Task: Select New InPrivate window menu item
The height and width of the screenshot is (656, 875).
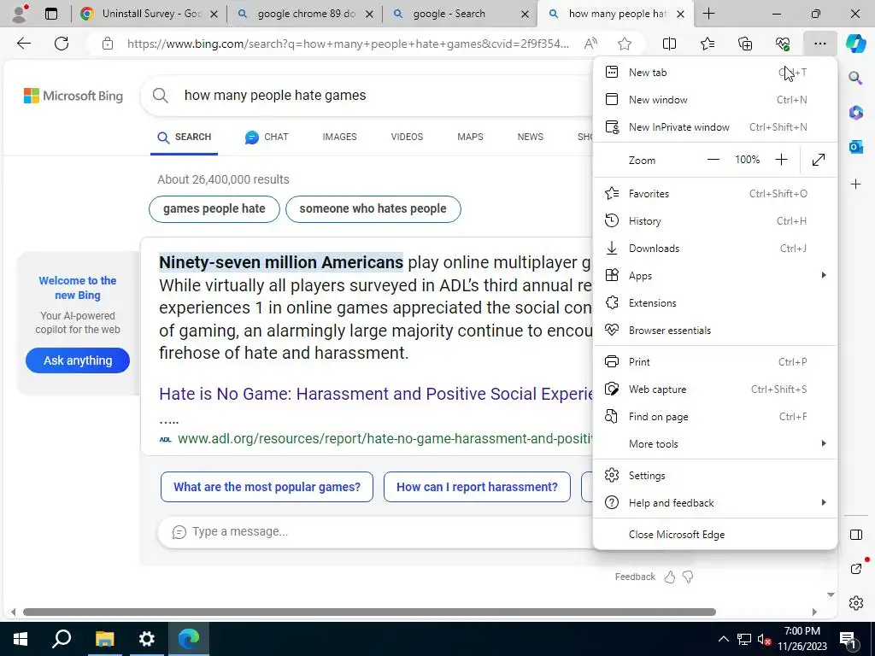Action: coord(715,127)
